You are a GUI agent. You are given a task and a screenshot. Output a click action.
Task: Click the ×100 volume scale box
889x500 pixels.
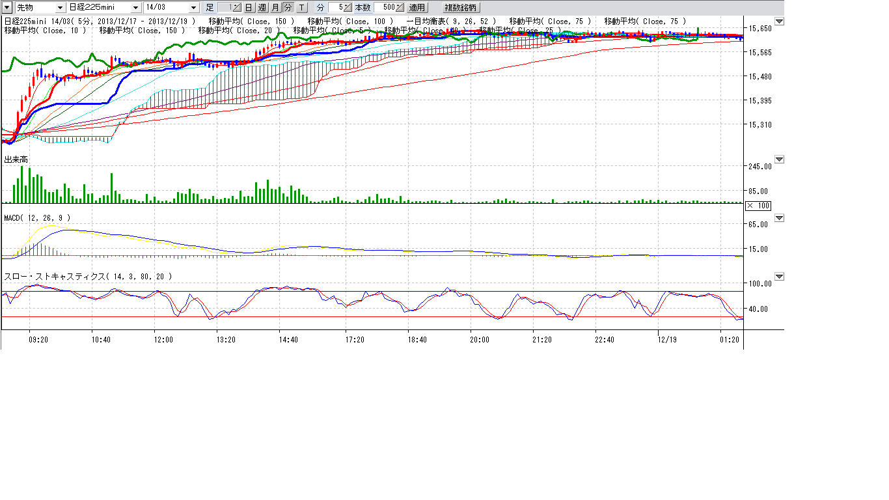point(758,206)
